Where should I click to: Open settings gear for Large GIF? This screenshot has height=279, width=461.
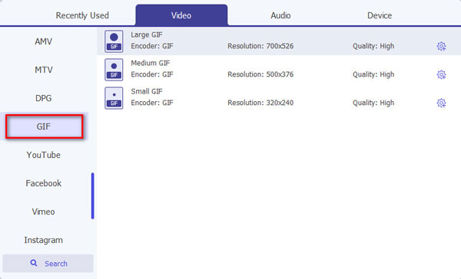click(441, 46)
